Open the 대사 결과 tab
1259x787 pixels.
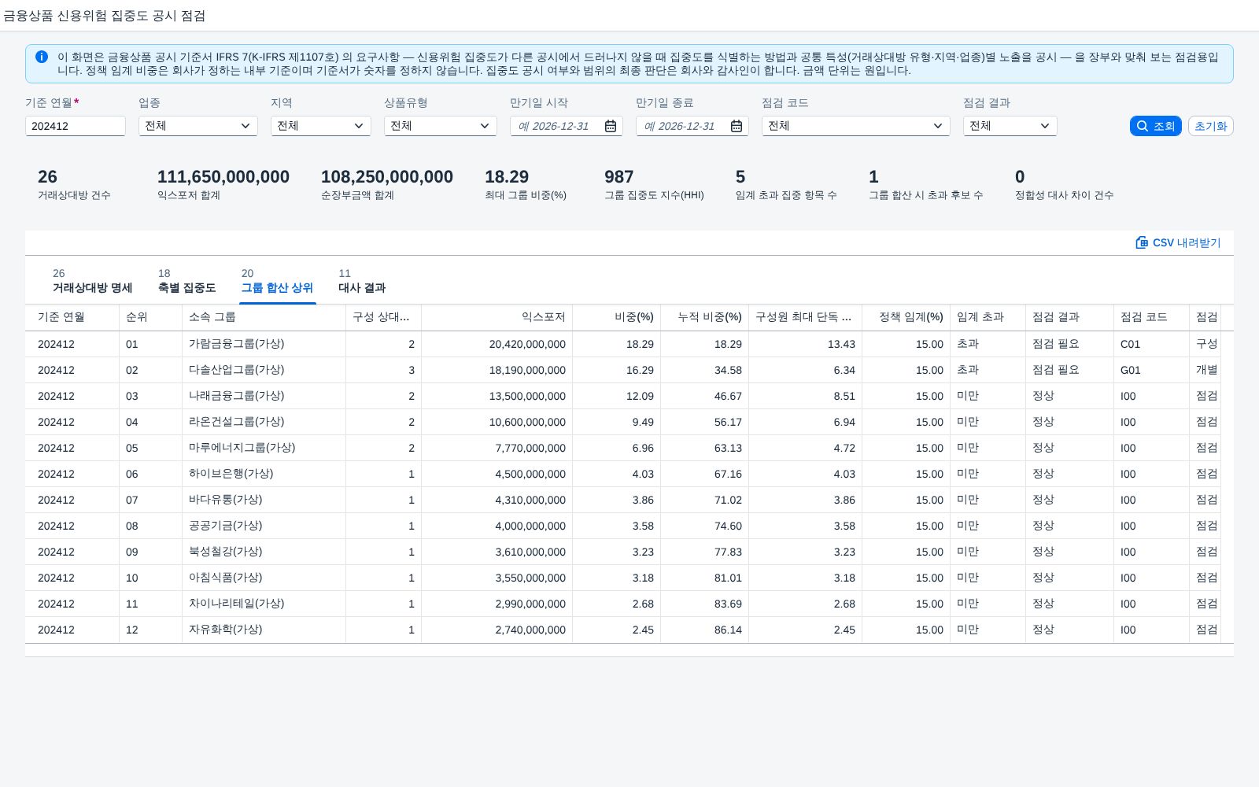(362, 282)
